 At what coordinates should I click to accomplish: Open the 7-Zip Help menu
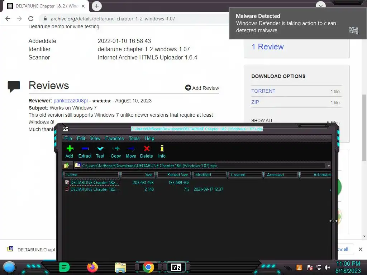click(x=149, y=139)
